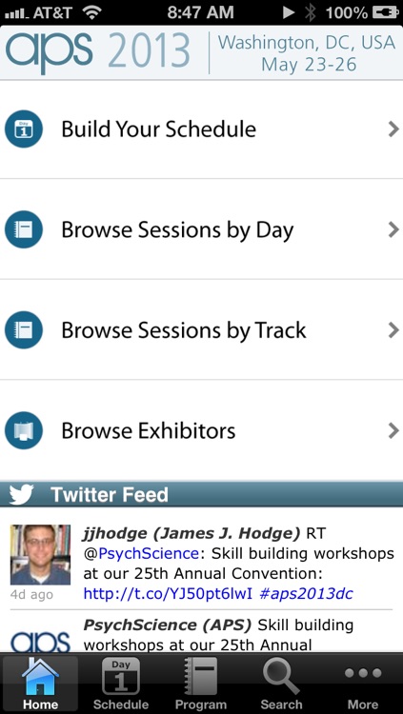Open the t.co/YJ50pt6lwI link
The height and width of the screenshot is (714, 403).
[168, 593]
